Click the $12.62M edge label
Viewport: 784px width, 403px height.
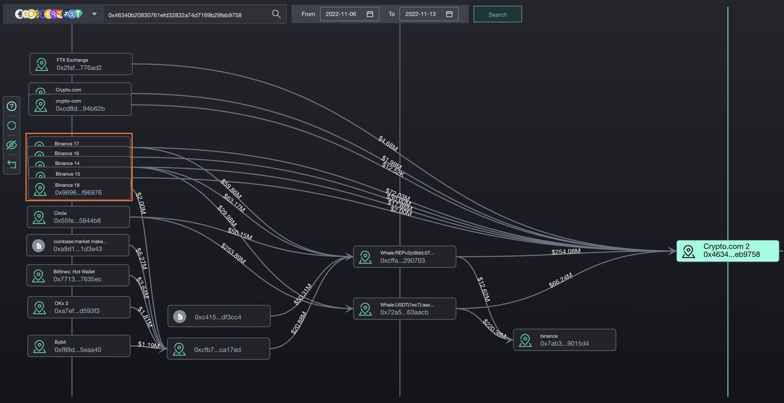point(484,289)
